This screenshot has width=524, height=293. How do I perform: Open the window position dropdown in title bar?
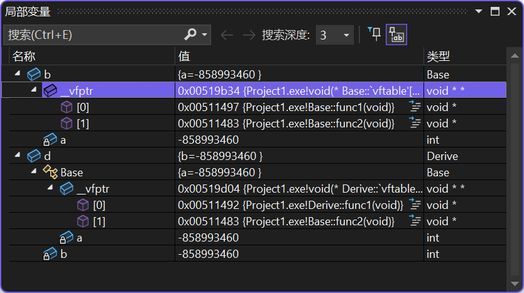click(479, 11)
